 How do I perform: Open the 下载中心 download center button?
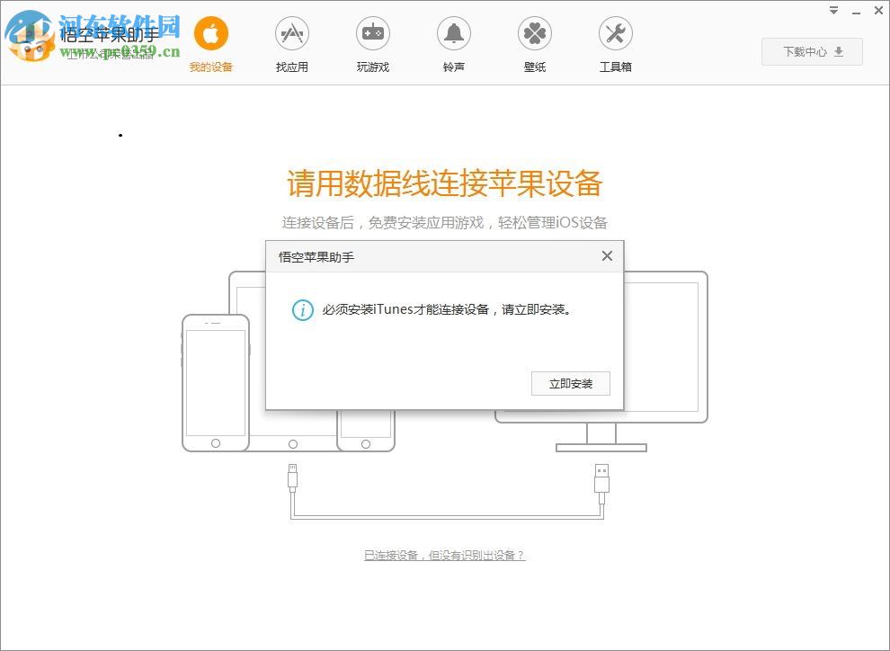812,51
